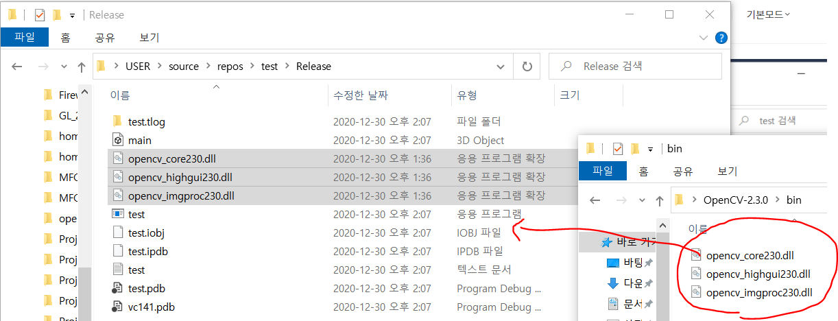Select the test text document icon
Image resolution: width=838 pixels, height=321 pixels.
(117, 270)
